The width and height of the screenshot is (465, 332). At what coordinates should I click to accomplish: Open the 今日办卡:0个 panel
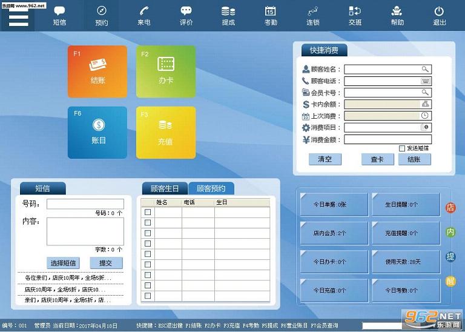point(334,262)
